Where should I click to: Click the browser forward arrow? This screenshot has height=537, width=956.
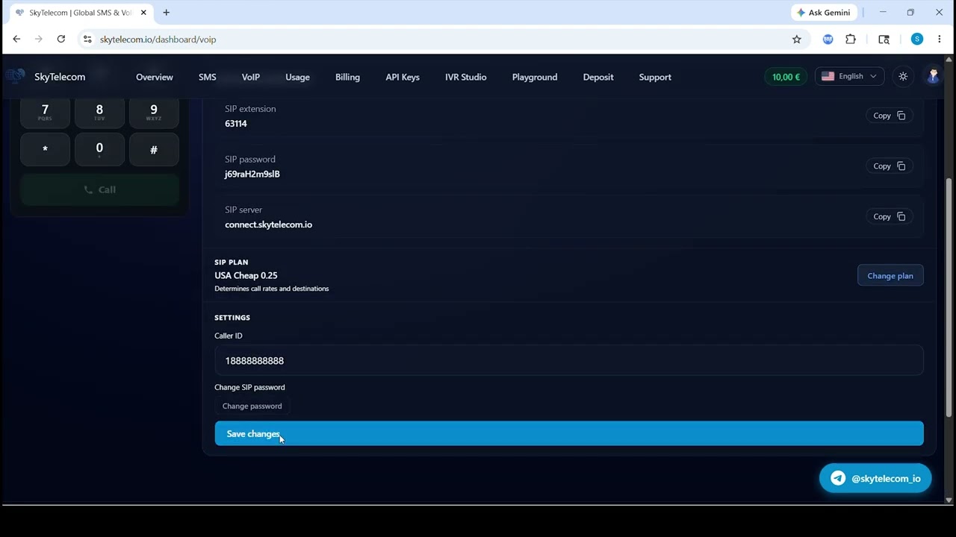[39, 39]
